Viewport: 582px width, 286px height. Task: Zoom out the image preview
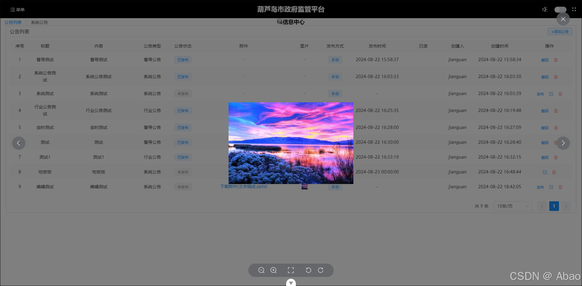(x=261, y=270)
